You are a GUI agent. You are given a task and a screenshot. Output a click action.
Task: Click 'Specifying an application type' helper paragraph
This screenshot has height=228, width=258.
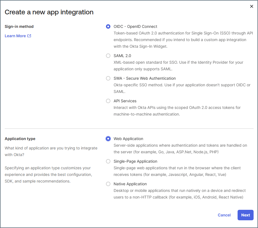click(48, 175)
